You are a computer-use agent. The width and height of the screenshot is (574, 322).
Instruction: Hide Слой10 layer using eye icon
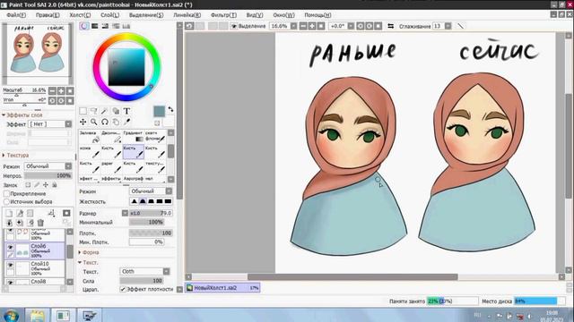click(10, 265)
